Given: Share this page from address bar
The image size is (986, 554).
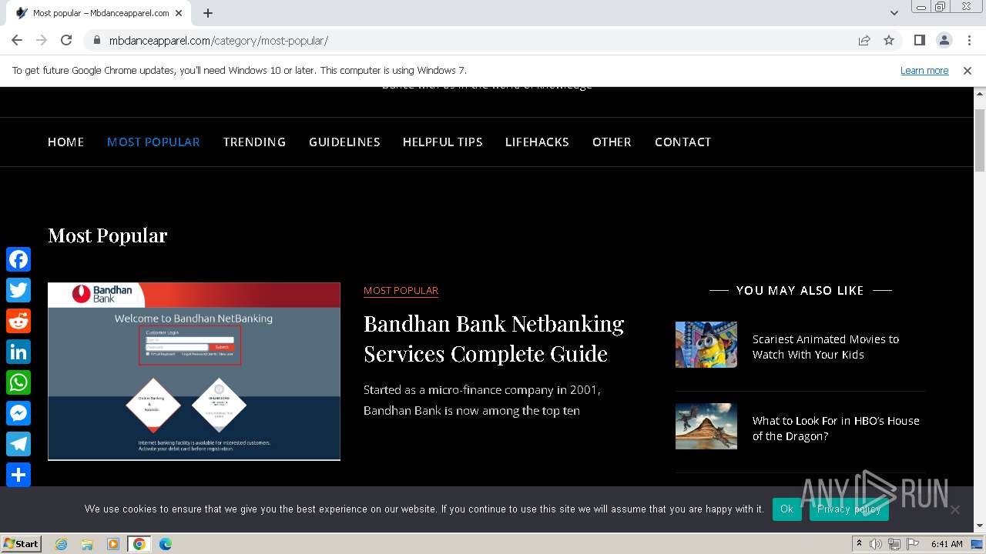Looking at the screenshot, I should (864, 40).
